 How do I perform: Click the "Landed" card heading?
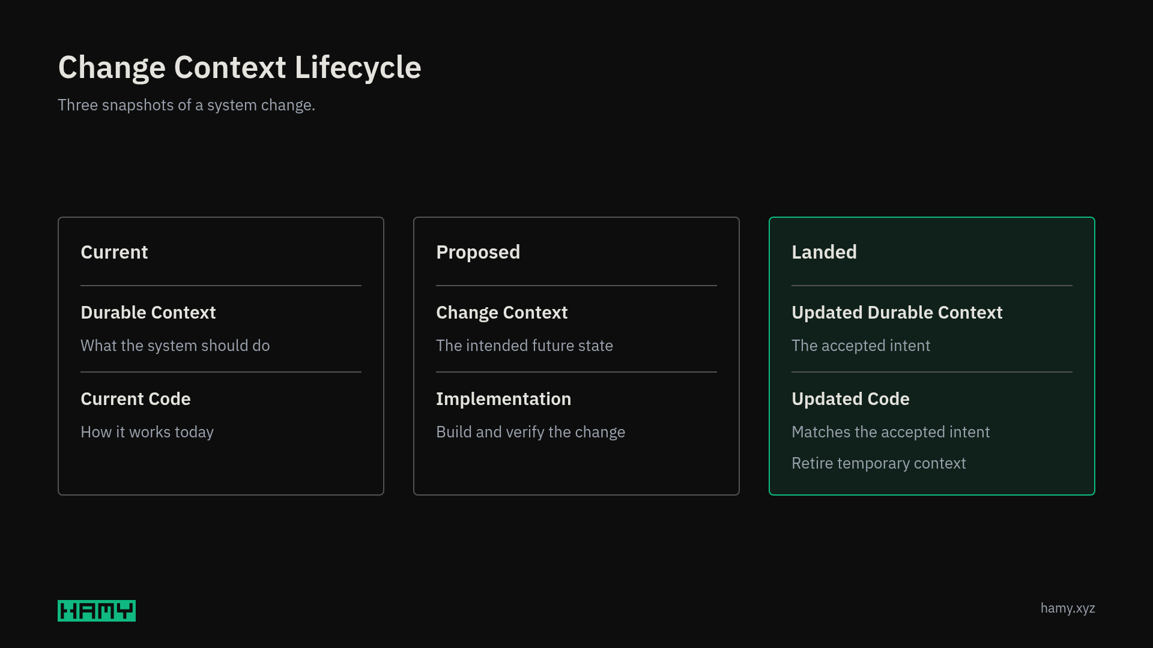tap(824, 252)
